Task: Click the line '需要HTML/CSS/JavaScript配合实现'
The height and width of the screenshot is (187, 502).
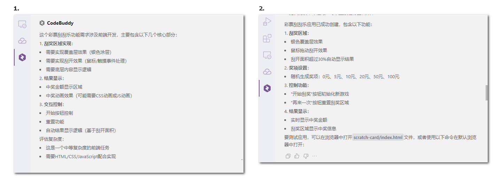Action: click(x=81, y=156)
